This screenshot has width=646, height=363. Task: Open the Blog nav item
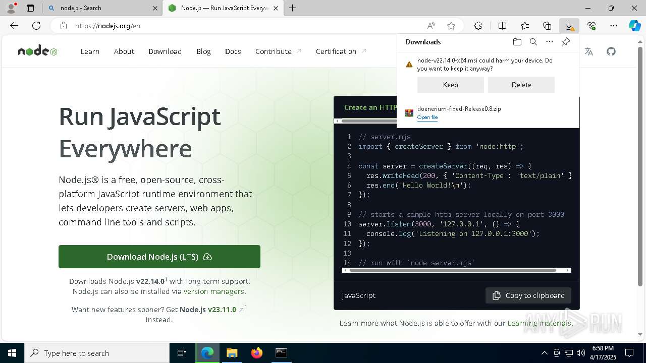click(x=203, y=51)
